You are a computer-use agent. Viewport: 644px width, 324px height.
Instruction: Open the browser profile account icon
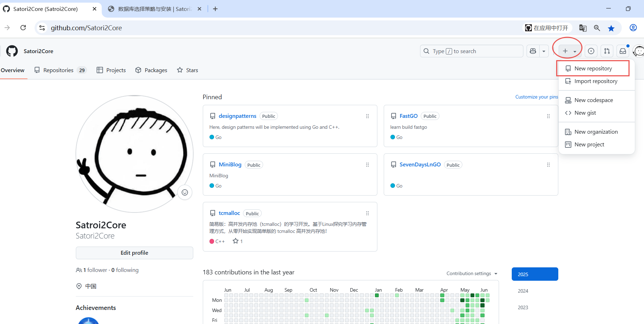click(633, 28)
